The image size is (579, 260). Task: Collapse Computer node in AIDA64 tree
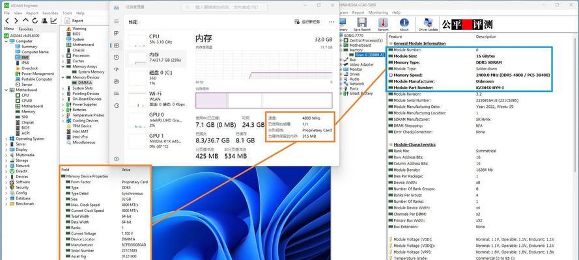(7, 41)
